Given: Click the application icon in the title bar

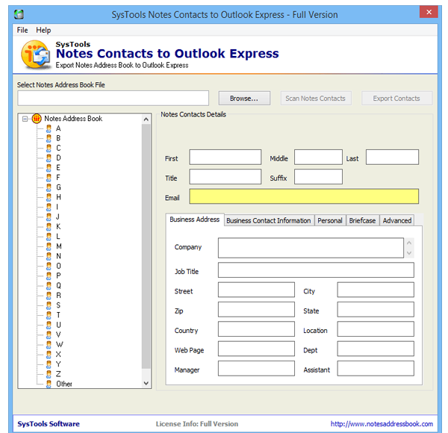Looking at the screenshot, I should [19, 14].
